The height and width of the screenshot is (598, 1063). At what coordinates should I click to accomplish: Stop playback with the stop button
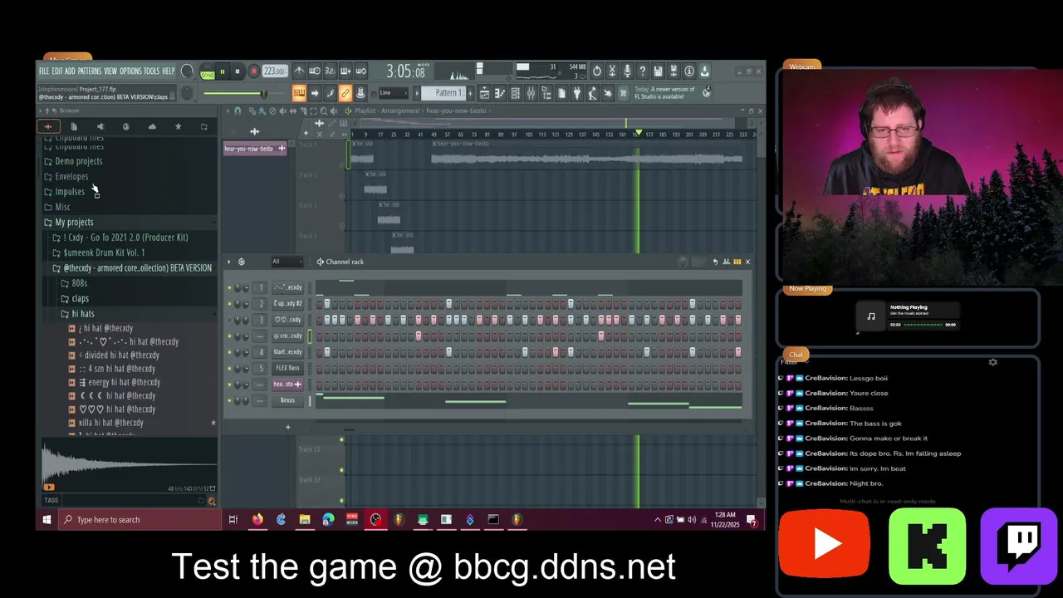(238, 72)
